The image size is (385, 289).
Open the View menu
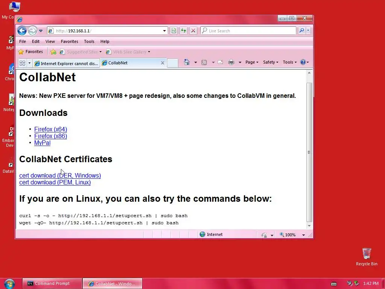pos(50,41)
